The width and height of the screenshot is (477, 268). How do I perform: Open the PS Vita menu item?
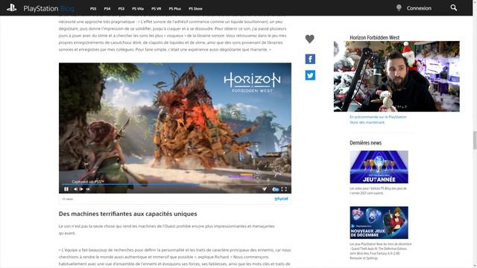(138, 9)
